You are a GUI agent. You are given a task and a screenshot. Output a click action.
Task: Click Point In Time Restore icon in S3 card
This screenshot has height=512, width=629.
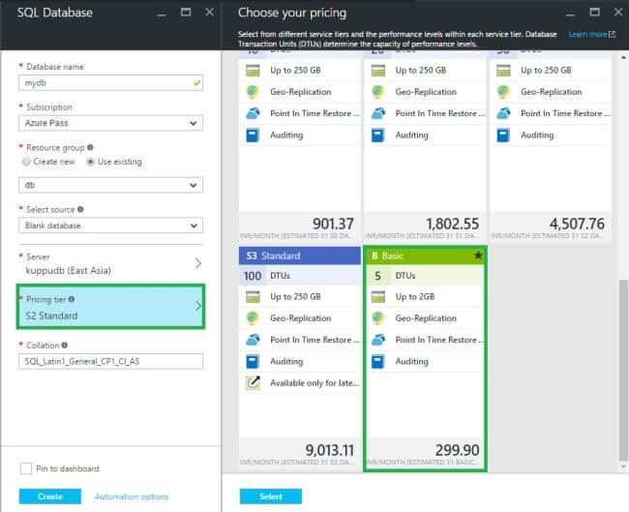pos(253,340)
